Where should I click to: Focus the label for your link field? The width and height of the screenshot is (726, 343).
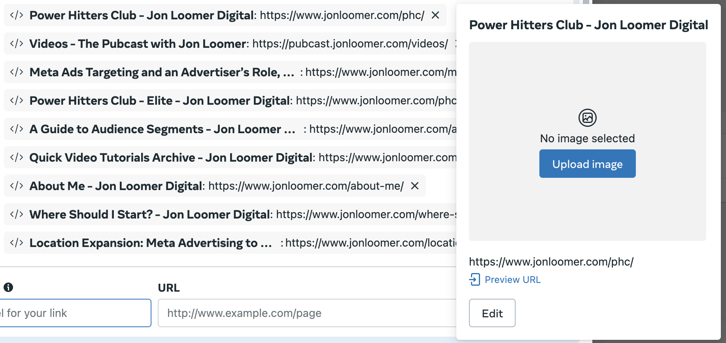click(x=75, y=313)
